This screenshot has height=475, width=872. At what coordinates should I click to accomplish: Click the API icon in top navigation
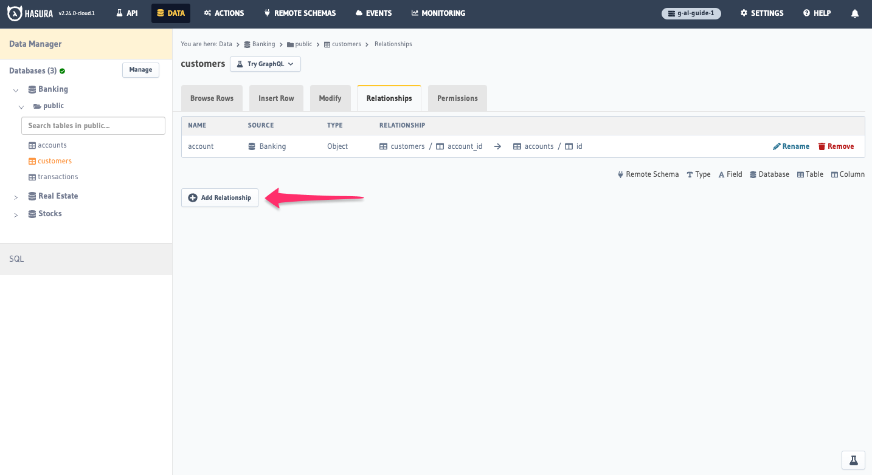(119, 12)
